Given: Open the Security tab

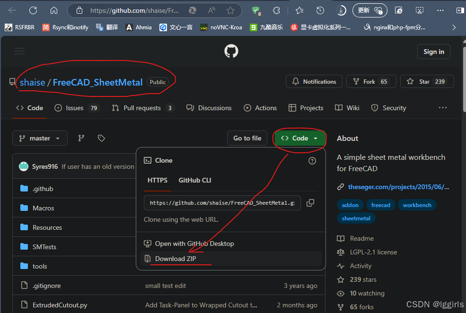Looking at the screenshot, I should pyautogui.click(x=388, y=108).
